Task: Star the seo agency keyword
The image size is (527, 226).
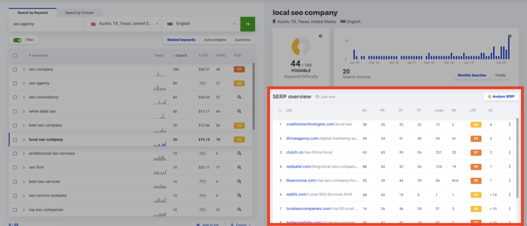Action: (x=24, y=84)
